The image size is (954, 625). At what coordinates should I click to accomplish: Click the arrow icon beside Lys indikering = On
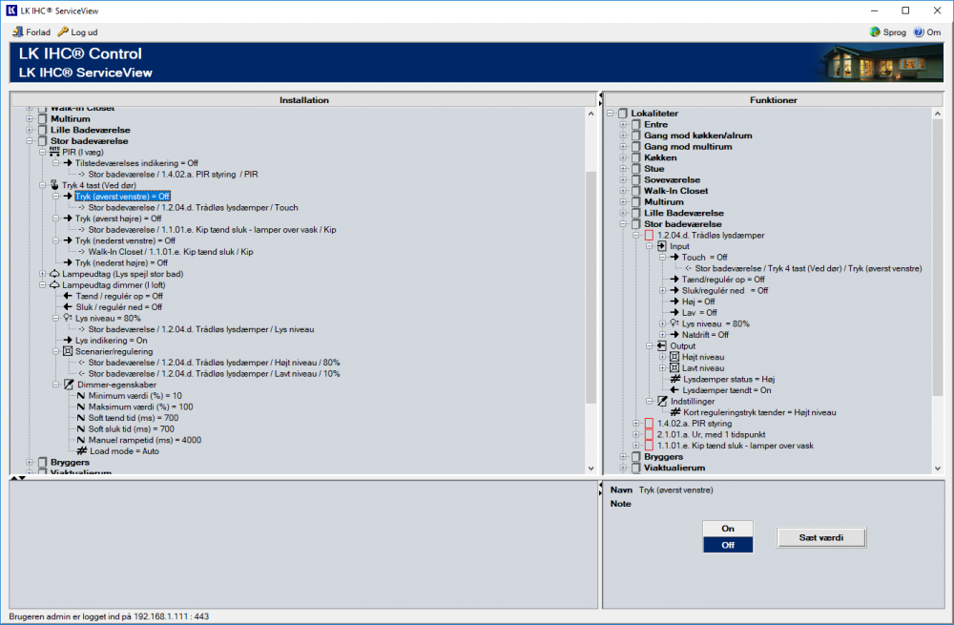click(x=68, y=341)
